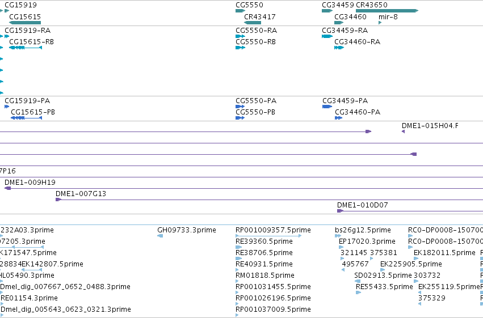Select protein CG15615-PB
This screenshot has width=483, height=318.
coord(27,118)
